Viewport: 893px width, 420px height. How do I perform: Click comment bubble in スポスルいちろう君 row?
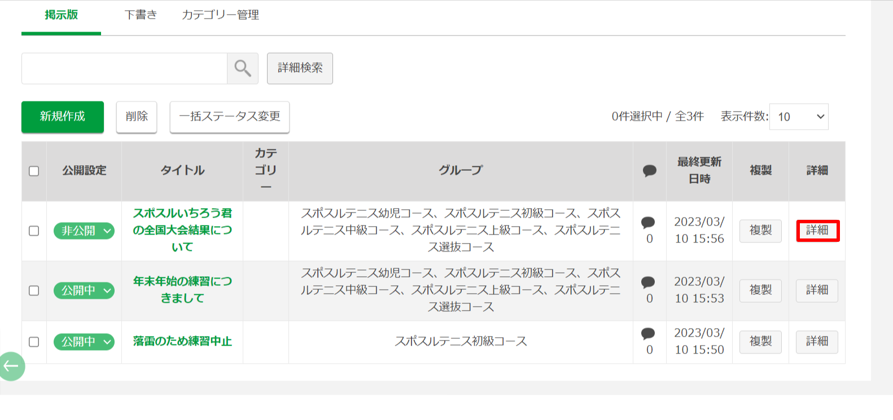(649, 222)
